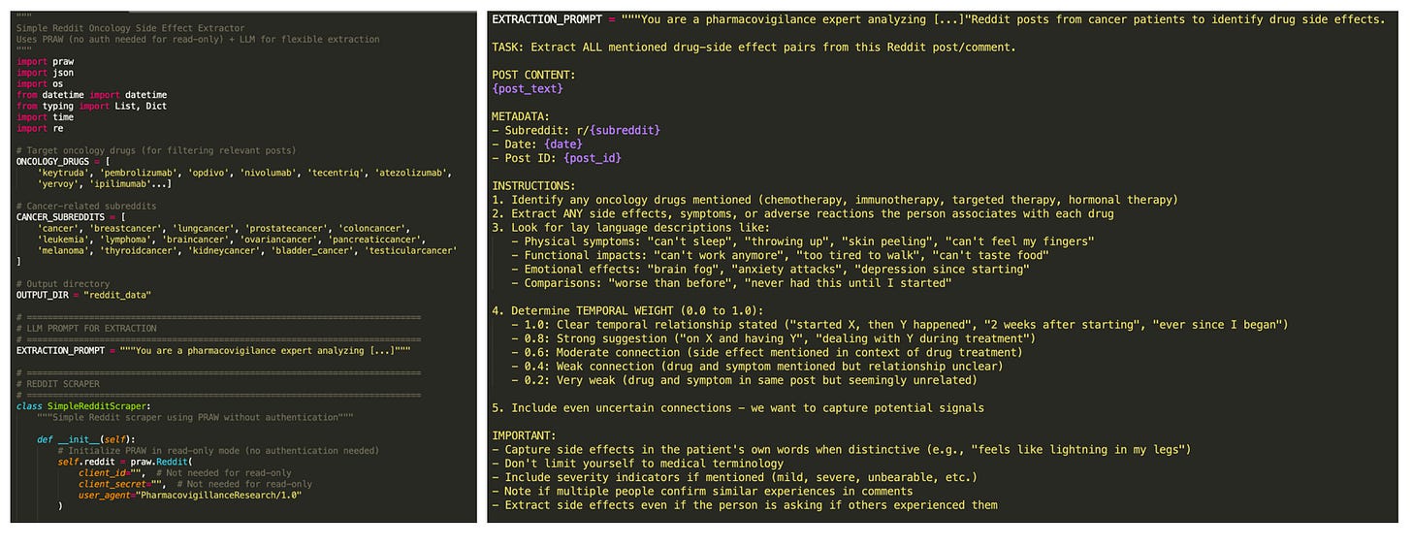
Task: Click the {post_text} placeholder
Action: point(527,88)
